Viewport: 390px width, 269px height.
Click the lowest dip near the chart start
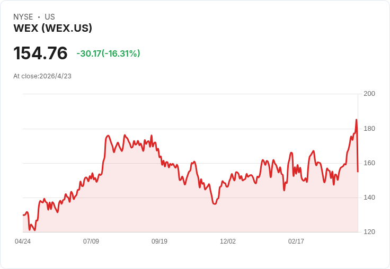35,230
